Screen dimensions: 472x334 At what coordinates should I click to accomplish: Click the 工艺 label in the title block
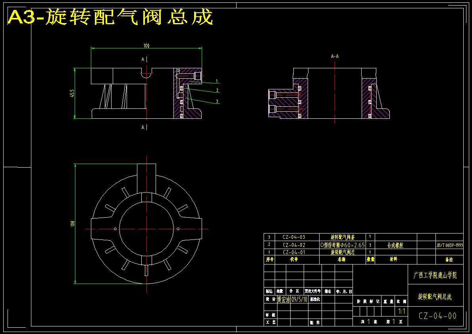pos(270,322)
